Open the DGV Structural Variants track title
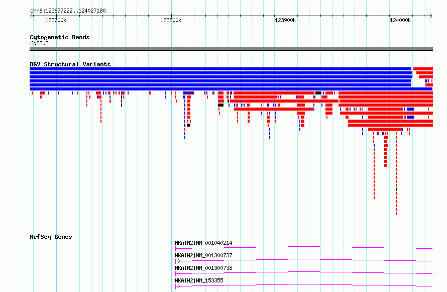 point(70,64)
